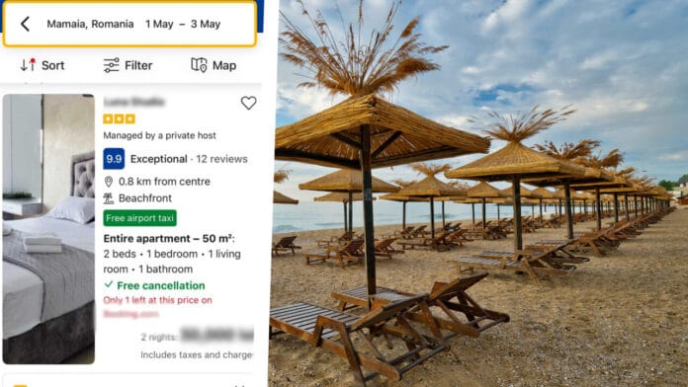This screenshot has width=688, height=387.
Task: Click the beachfront palm icon
Action: pos(109,198)
